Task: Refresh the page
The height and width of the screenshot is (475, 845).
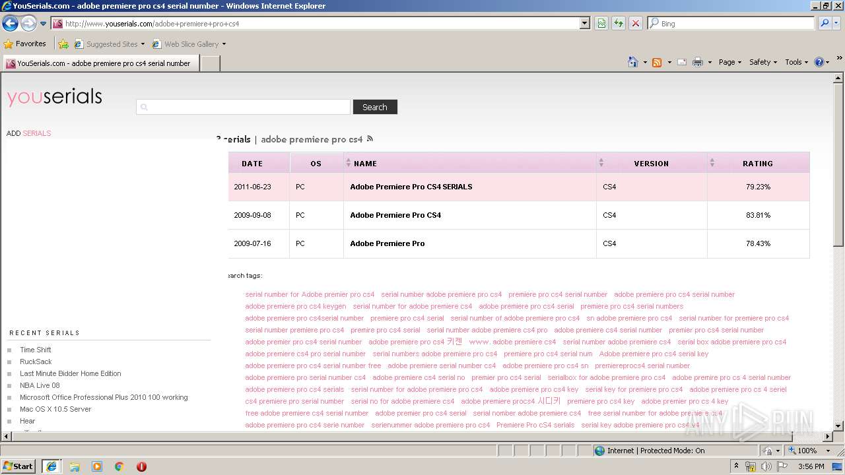Action: pyautogui.click(x=619, y=23)
